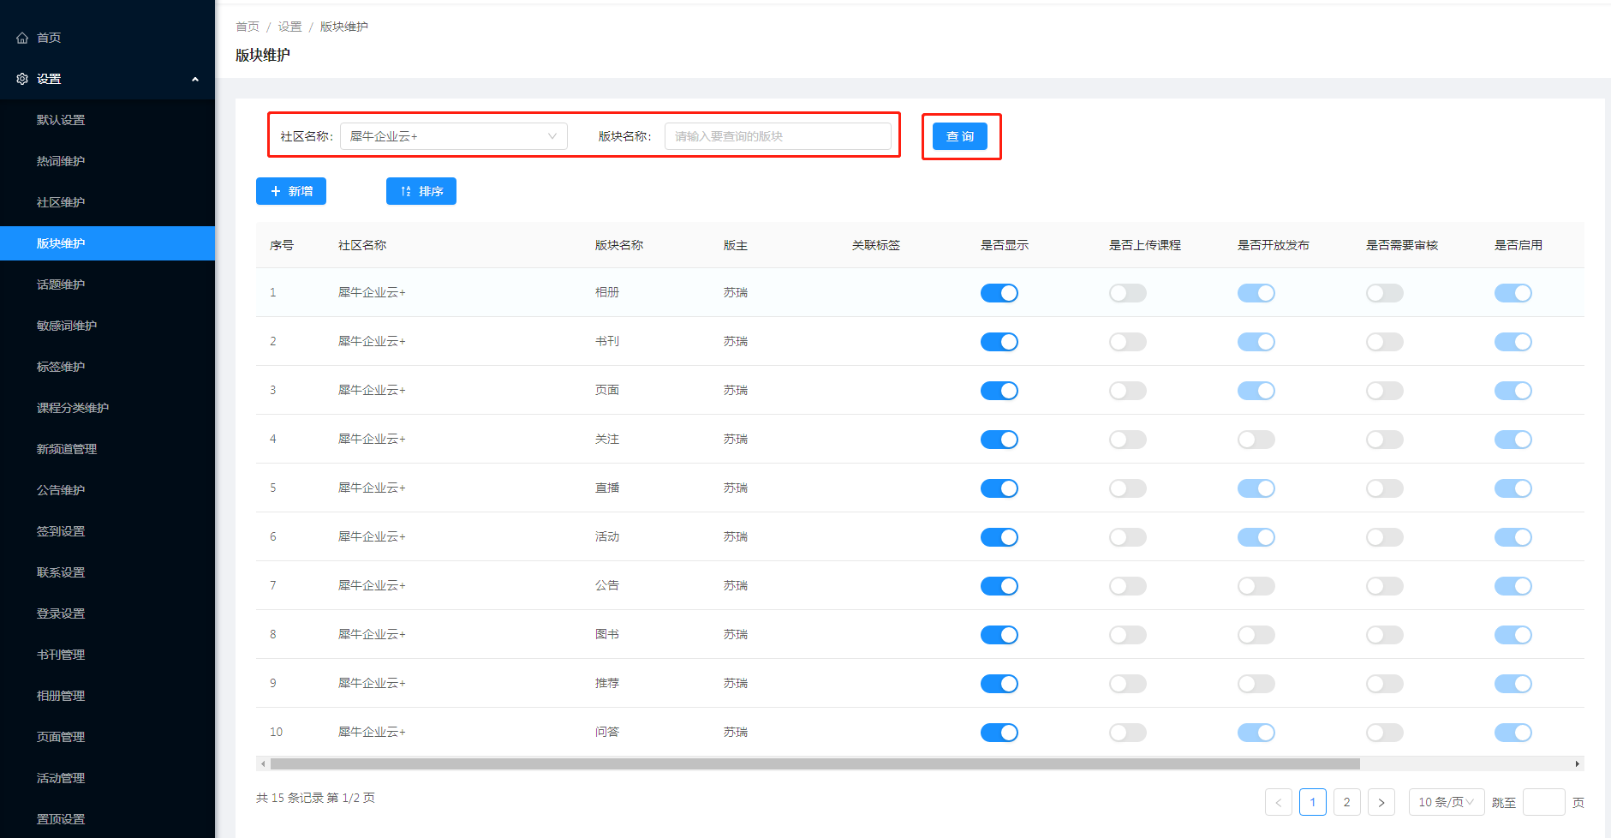Screen dimensions: 1611x838
Task: Click the home icon in the sidebar
Action: pyautogui.click(x=22, y=38)
